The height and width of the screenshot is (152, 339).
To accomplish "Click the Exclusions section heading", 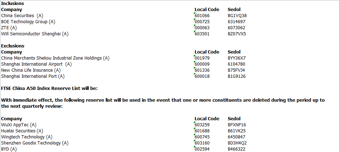I will click(x=13, y=46).
